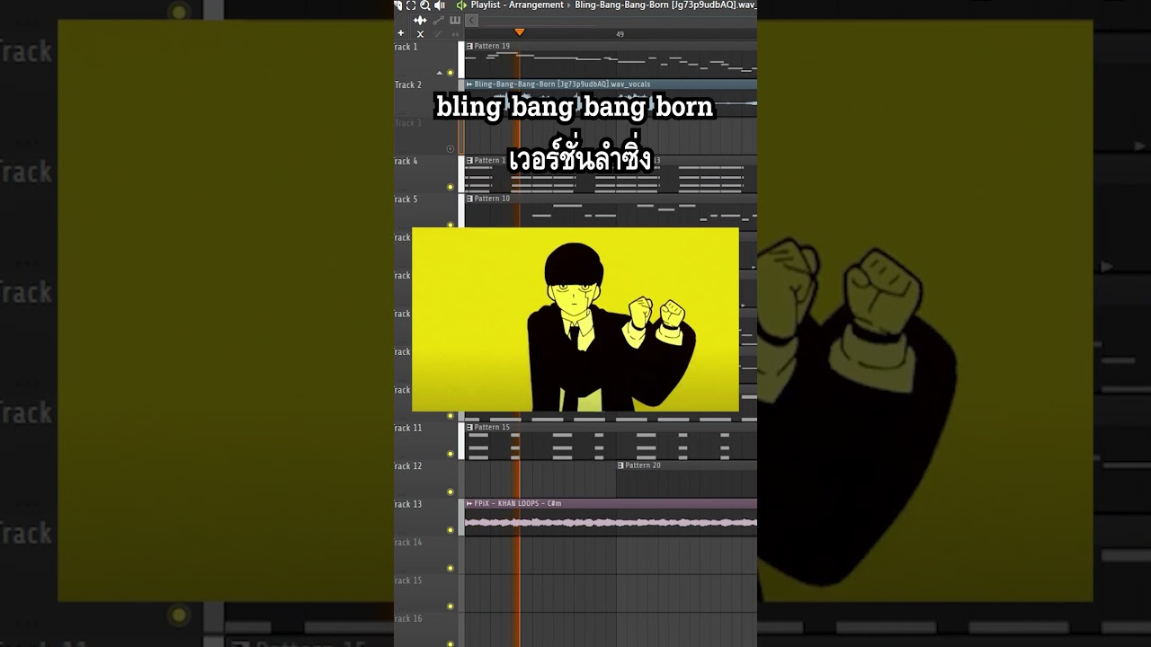Viewport: 1151px width, 647px height.
Task: Click bar 49 on the timeline ruler
Action: [x=620, y=34]
